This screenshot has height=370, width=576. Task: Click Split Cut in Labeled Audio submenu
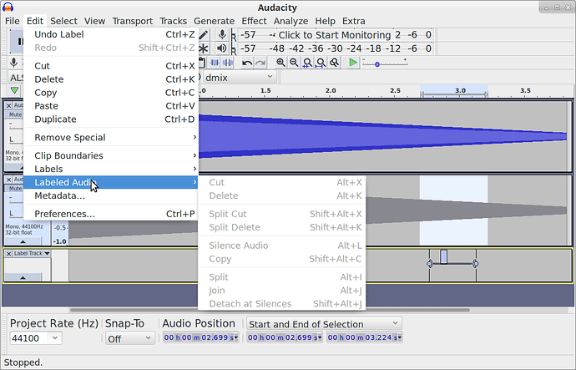282,214
